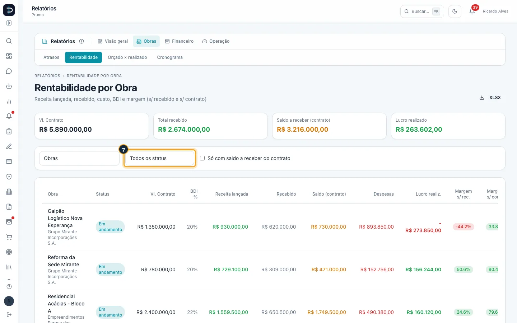
Task: Select the Atrasos sub-tab
Action: 51,57
